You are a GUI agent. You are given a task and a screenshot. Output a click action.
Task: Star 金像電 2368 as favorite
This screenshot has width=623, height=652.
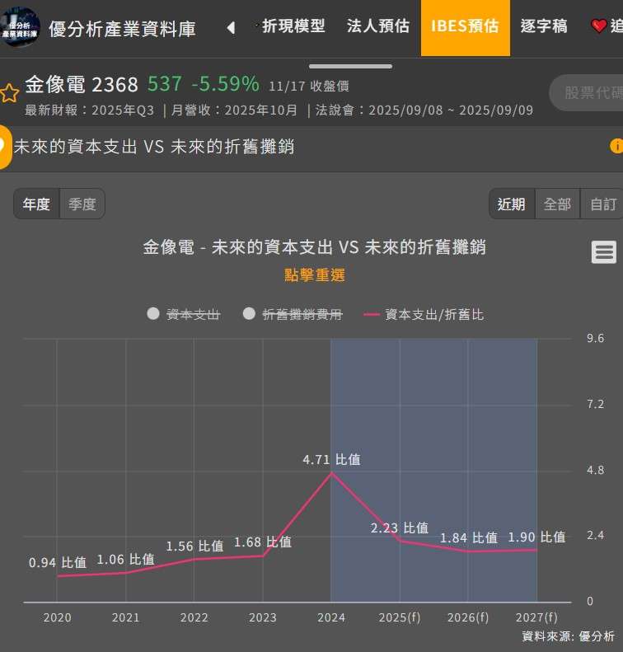coord(9,92)
